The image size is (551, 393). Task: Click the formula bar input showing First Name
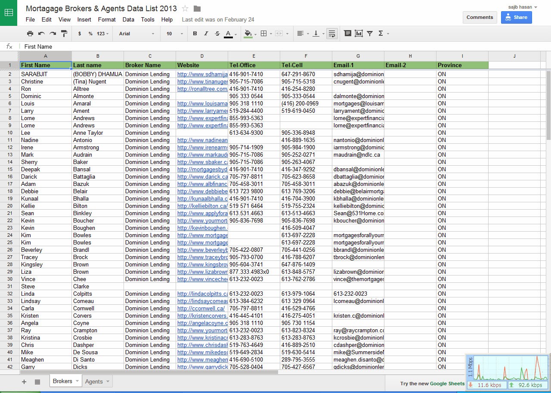pos(284,46)
